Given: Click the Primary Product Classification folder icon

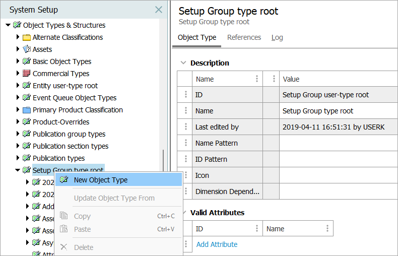Looking at the screenshot, I should (27, 110).
